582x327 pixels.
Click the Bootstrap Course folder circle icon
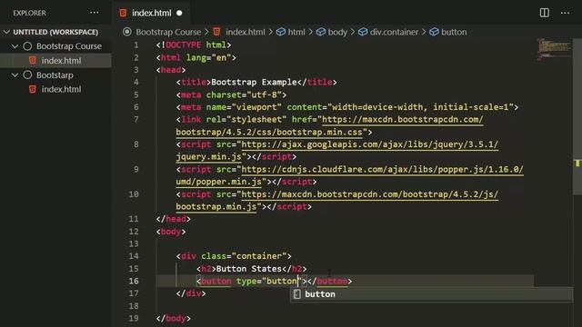[x=27, y=46]
